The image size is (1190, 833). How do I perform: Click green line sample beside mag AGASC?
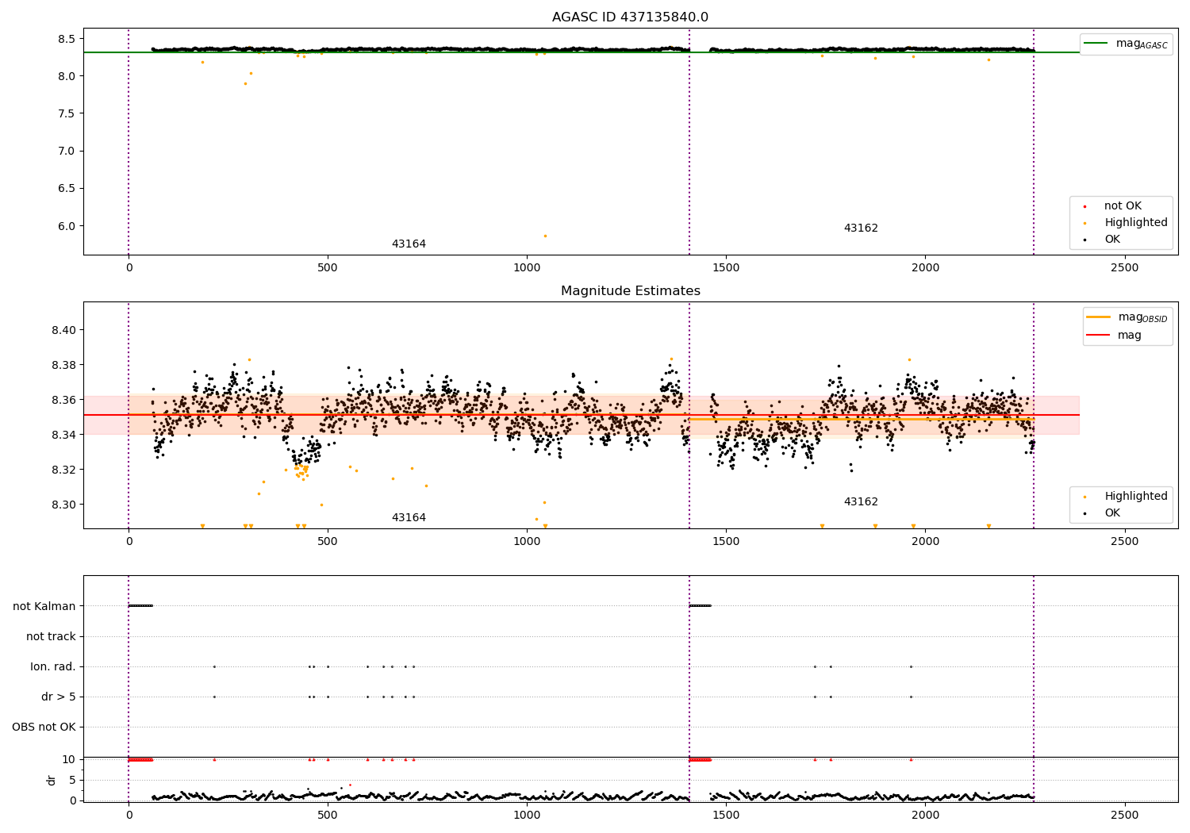[1097, 44]
